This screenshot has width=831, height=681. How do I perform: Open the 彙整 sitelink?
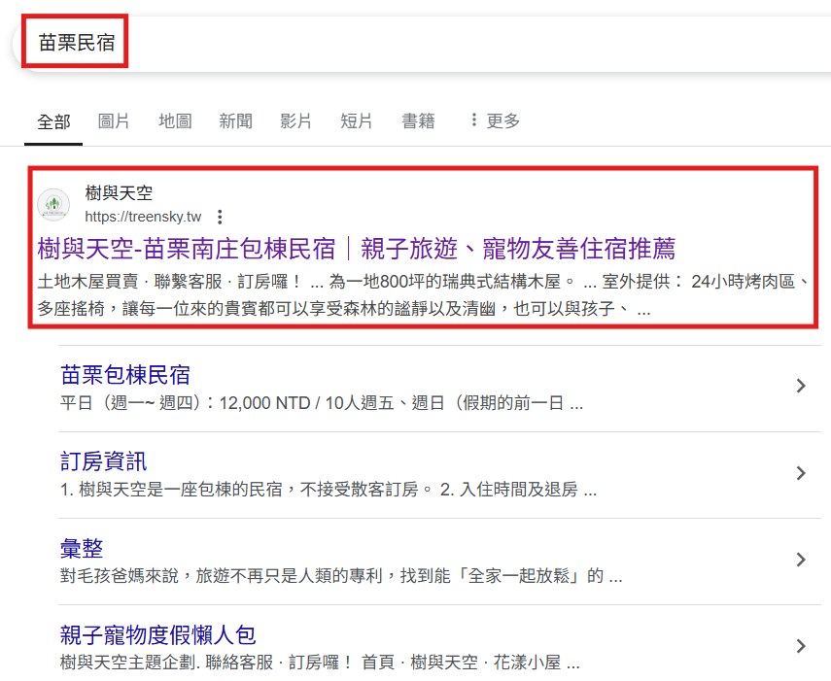tap(82, 548)
